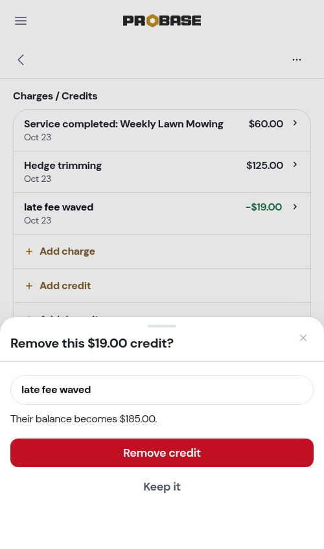Expand the late fee waved credit chevron

(x=295, y=207)
